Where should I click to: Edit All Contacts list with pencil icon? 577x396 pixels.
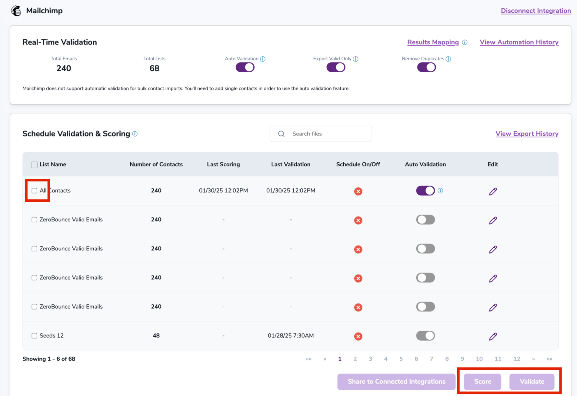click(493, 191)
